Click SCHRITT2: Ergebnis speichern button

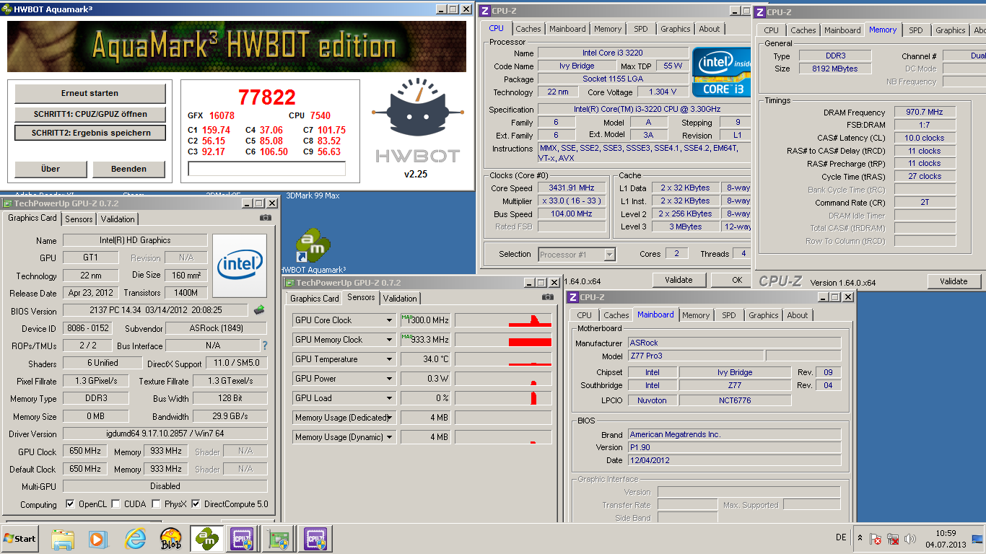[x=90, y=133]
